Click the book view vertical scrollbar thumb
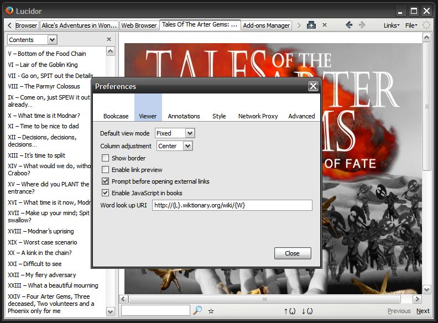 426,106
